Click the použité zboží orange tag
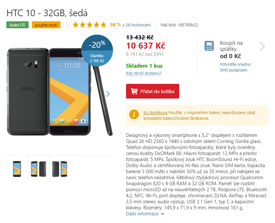Viewport: 275px width, 223px height. tap(46, 25)
